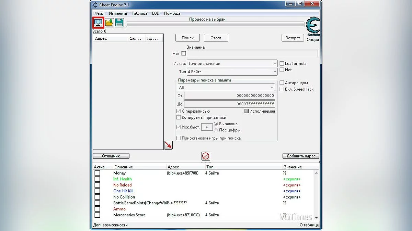The width and height of the screenshot is (412, 231).
Task: Click the Актив. column header
Action: [103, 167]
